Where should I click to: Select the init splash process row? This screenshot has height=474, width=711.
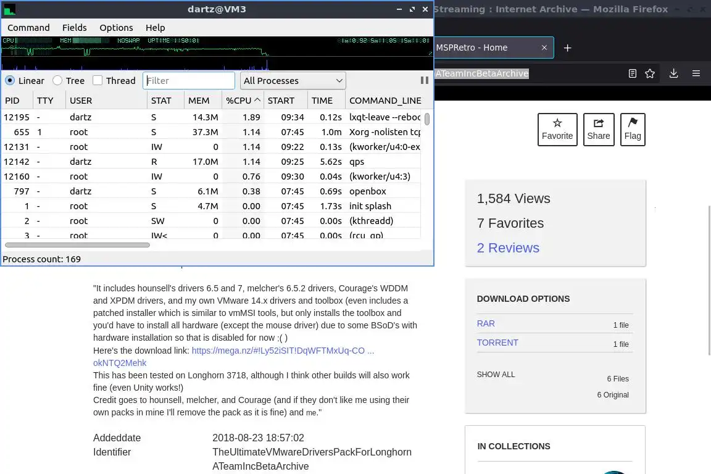211,206
